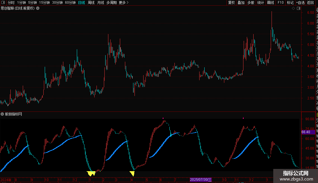Click the 66.40 indicator value label
Image resolution: width=318 pixels, height=183 pixels.
(x=306, y=132)
